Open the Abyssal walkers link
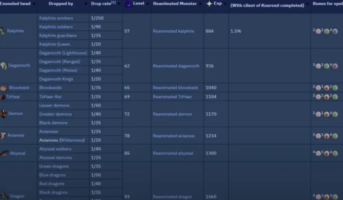The width and height of the screenshot is (343, 200). (x=55, y=149)
